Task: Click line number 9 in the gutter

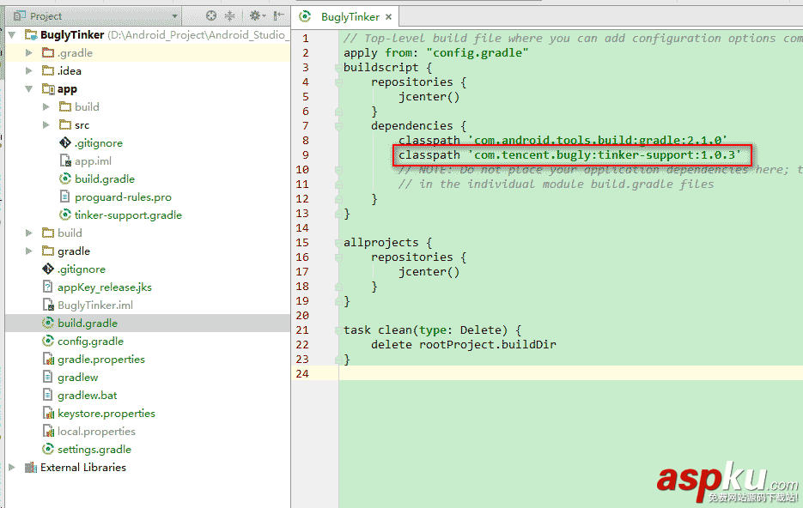Action: pyautogui.click(x=305, y=155)
